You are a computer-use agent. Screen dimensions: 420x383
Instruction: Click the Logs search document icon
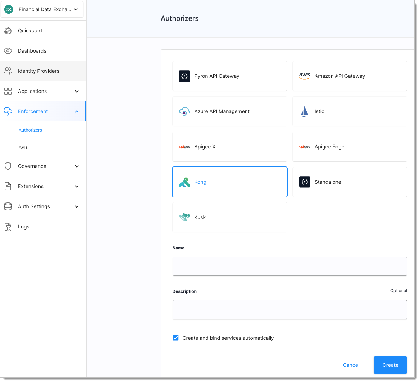click(8, 227)
